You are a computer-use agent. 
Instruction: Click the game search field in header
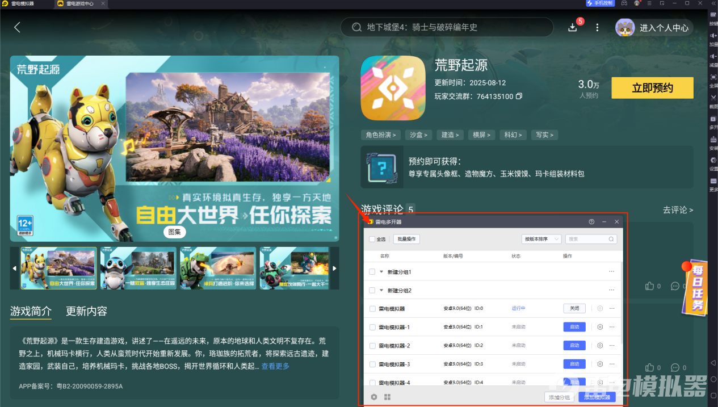[447, 27]
